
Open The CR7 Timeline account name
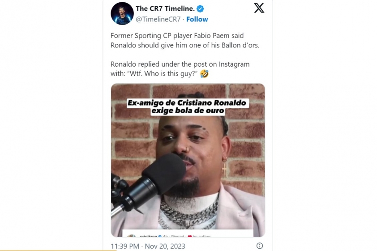tap(165, 9)
